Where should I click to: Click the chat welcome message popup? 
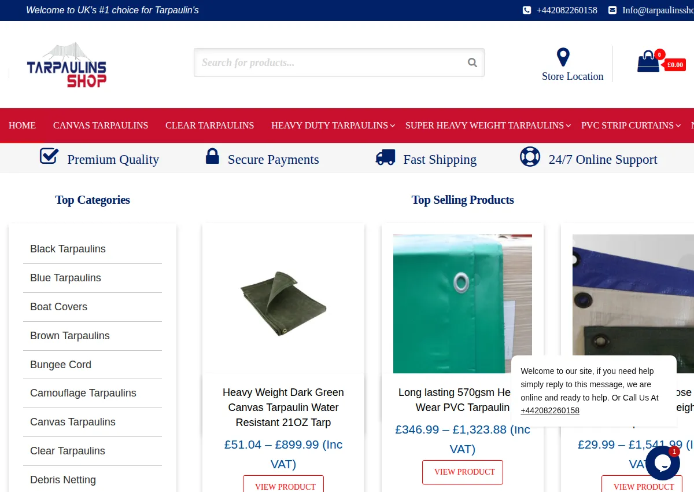(594, 391)
